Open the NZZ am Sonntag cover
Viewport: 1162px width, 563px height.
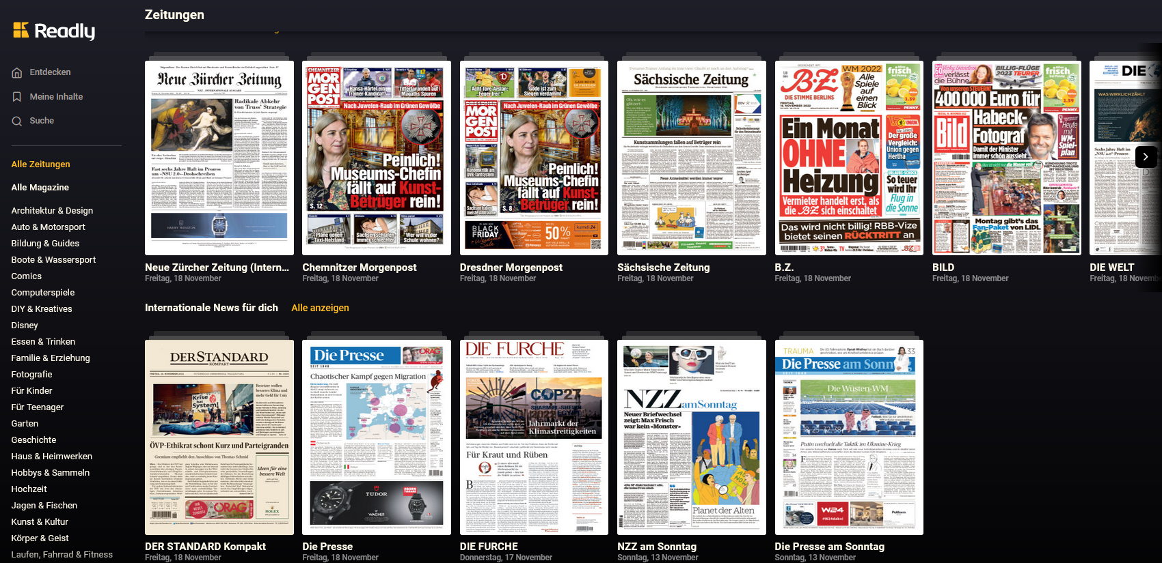[692, 437]
